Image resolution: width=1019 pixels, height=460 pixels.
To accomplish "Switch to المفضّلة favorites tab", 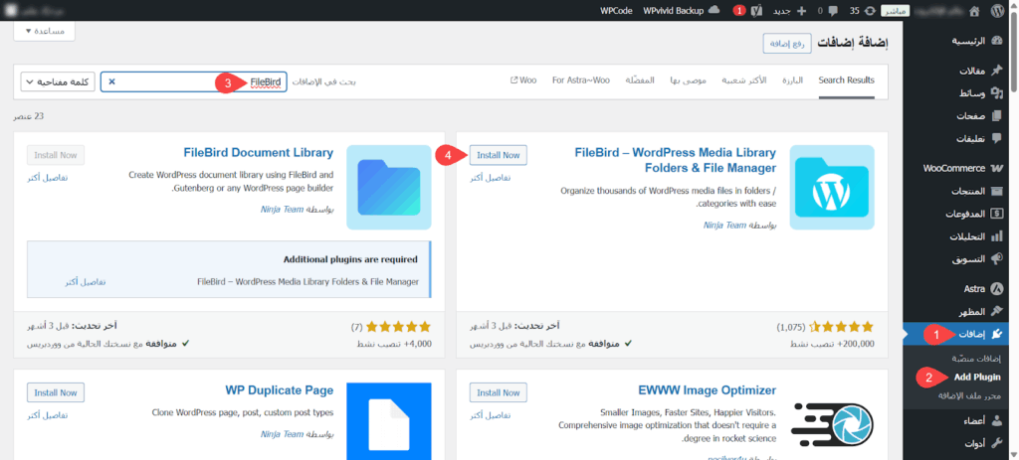I will (640, 80).
